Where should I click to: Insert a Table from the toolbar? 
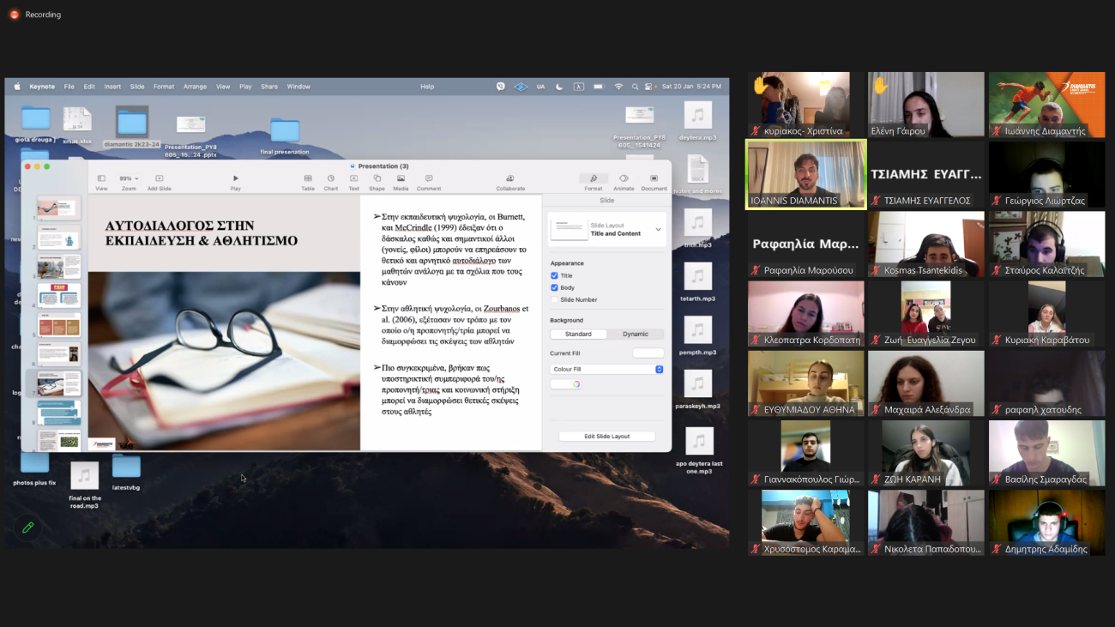click(x=308, y=182)
